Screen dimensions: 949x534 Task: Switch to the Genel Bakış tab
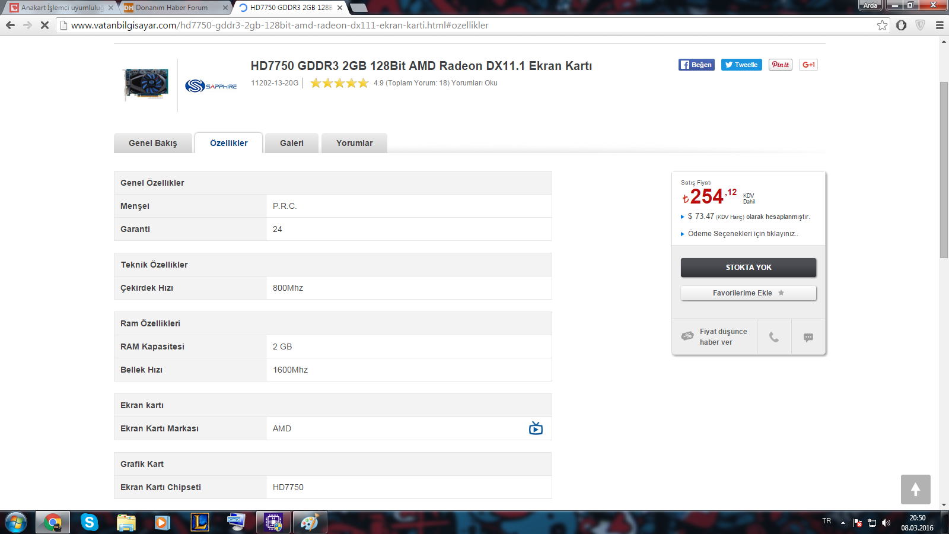[153, 143]
